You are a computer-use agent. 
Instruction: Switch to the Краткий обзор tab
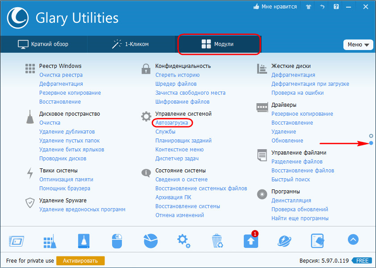(43, 44)
